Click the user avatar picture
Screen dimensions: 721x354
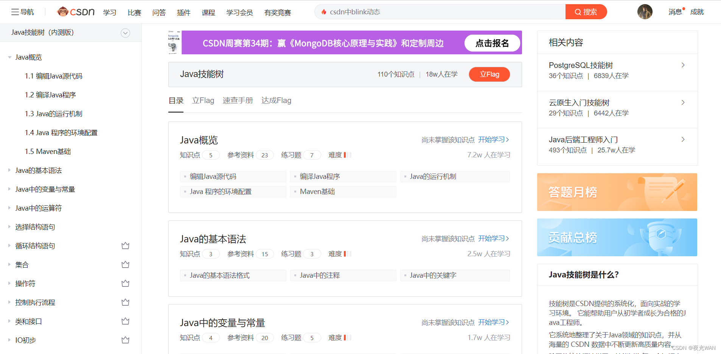(645, 12)
